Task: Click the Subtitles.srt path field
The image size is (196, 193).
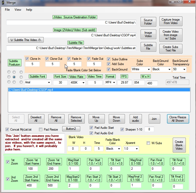Action: (71, 48)
